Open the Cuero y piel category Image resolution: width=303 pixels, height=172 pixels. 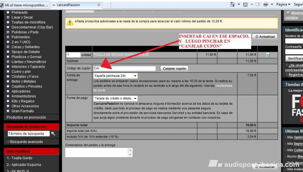pyautogui.click(x=21, y=71)
